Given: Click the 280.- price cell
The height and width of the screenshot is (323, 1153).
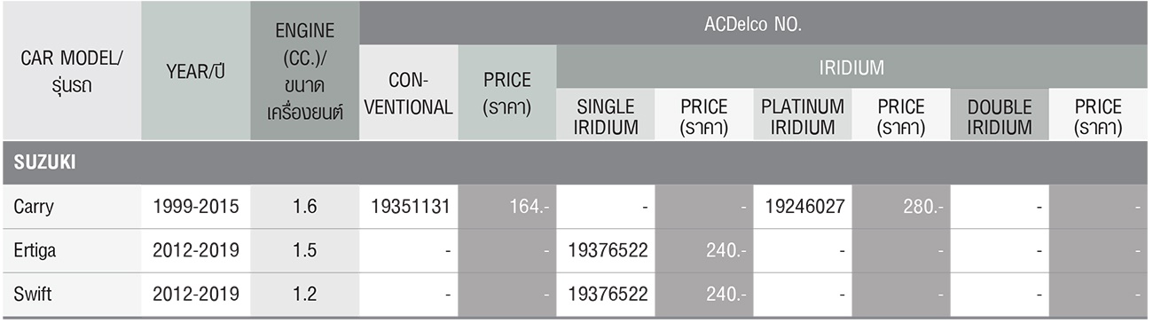Looking at the screenshot, I should tap(901, 207).
